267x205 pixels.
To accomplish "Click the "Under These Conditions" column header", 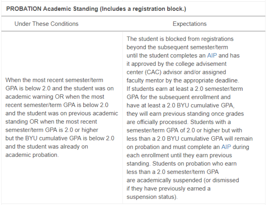I will [46, 24].
